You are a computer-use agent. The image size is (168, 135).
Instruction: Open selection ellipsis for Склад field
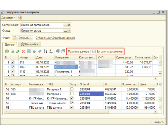coord(66,31)
